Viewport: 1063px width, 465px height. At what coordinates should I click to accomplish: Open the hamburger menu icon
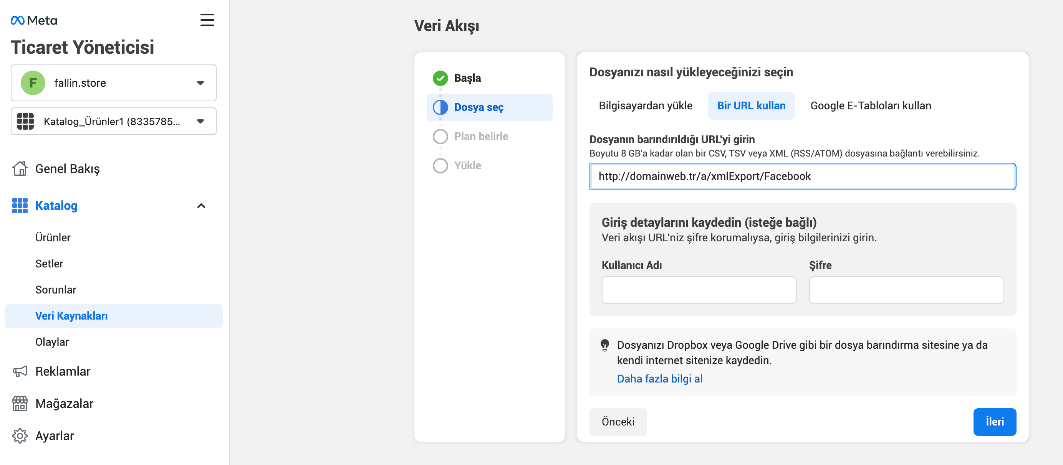[x=207, y=20]
